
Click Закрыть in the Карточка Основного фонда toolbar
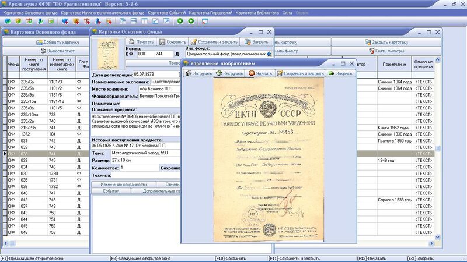tap(256, 42)
